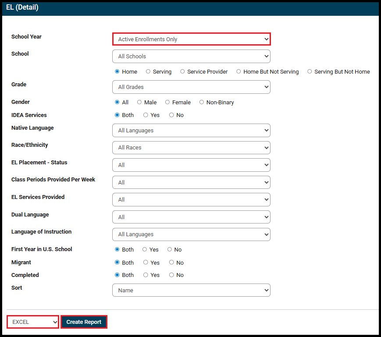The width and height of the screenshot is (381, 337).
Task: Expand the Language of Instruction dropdown
Action: pyautogui.click(x=191, y=234)
